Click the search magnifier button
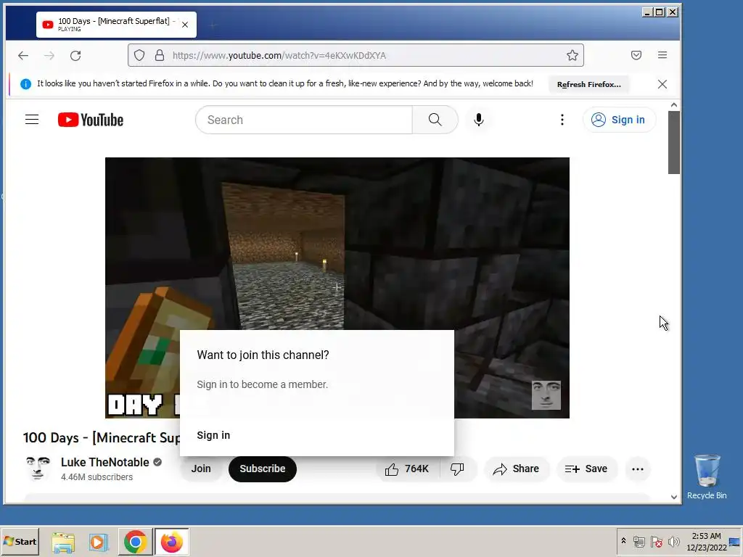 point(435,120)
